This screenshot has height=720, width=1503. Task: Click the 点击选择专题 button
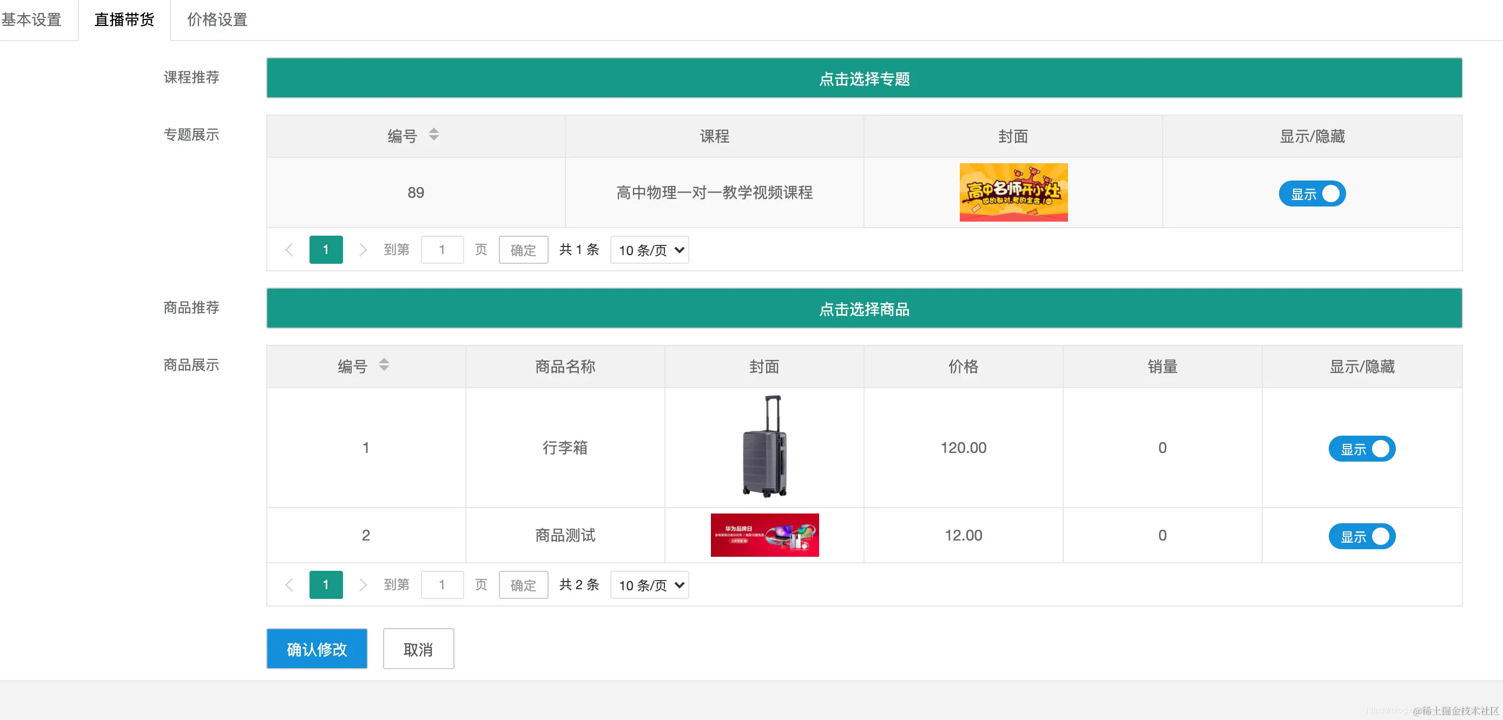coord(863,78)
